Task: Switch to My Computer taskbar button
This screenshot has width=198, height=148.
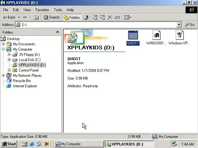Action: point(79,144)
